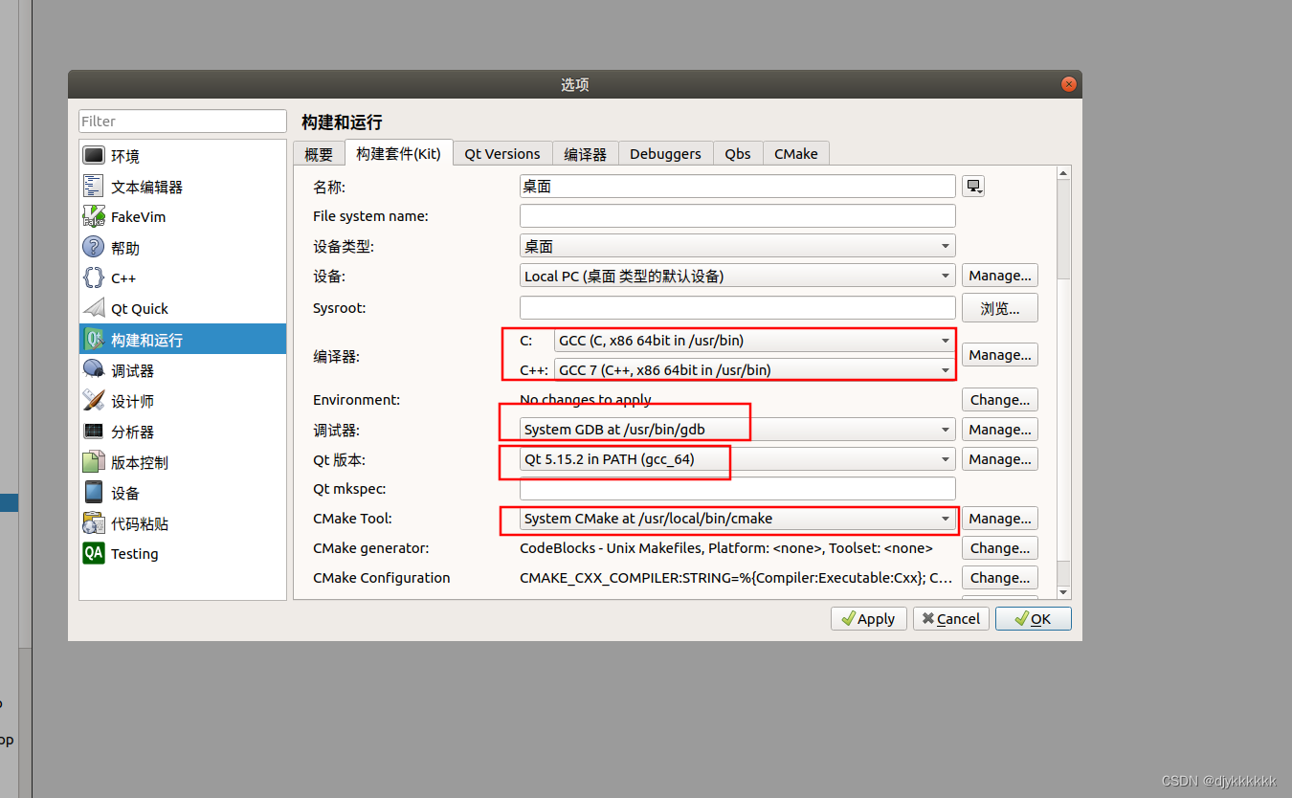Screen dimensions: 1292x798
Task: Expand the 设备类型 dropdown
Action: 738,246
